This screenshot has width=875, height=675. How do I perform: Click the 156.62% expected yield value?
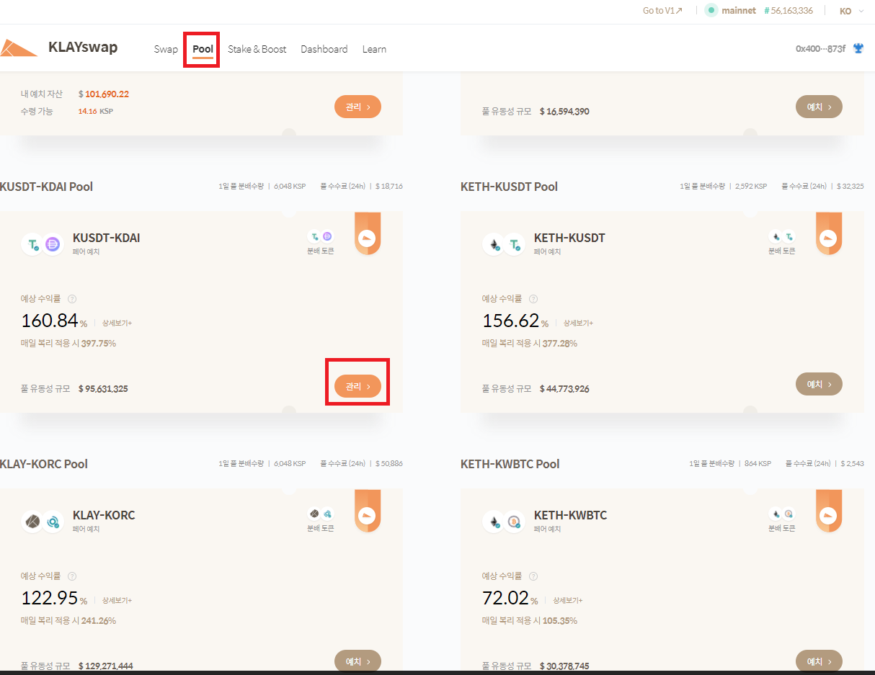(x=515, y=321)
